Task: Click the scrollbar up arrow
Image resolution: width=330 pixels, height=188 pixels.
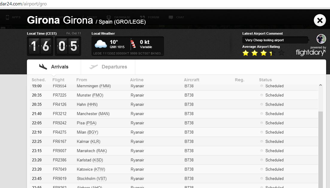Action: (x=320, y=85)
